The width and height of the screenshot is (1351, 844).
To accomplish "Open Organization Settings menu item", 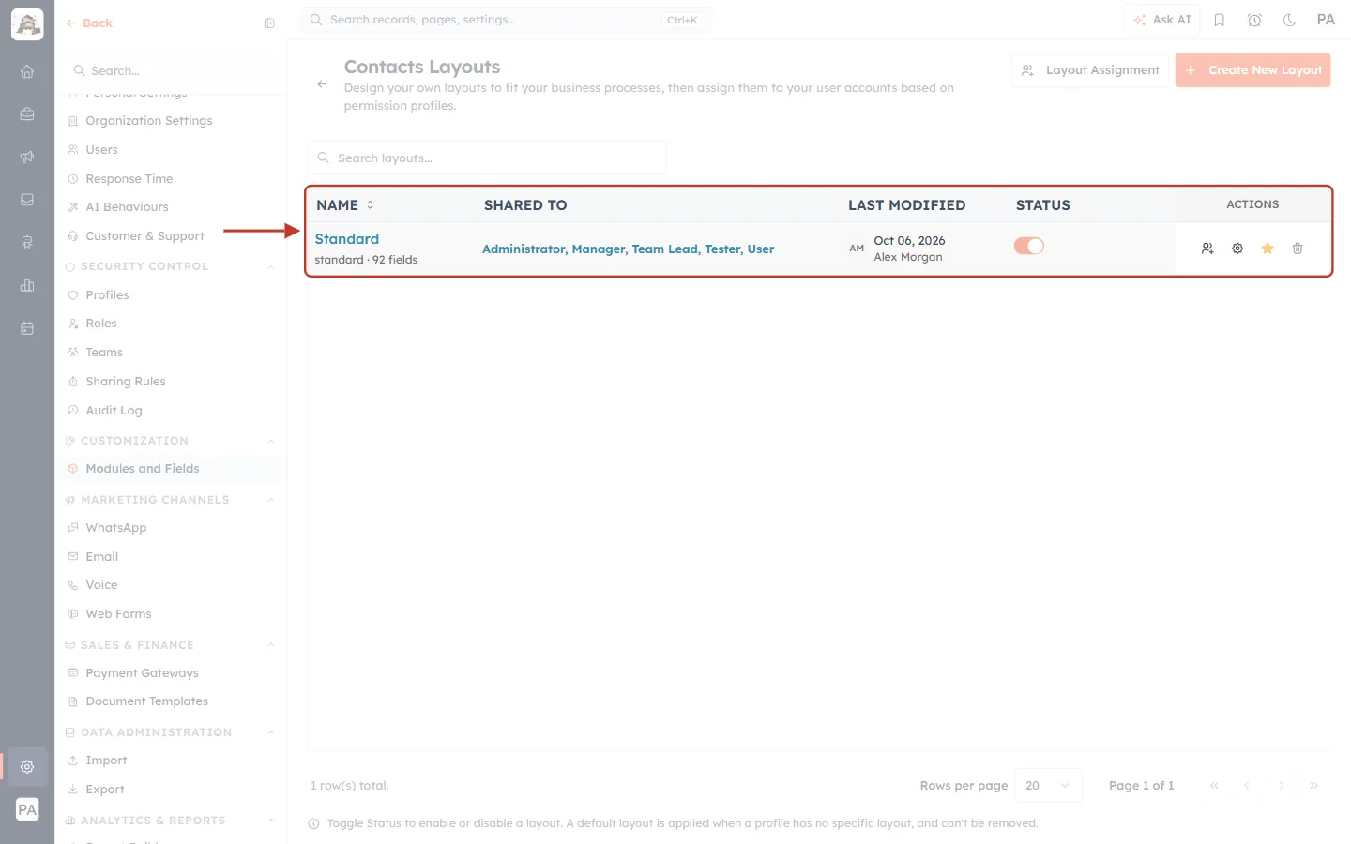I will pyautogui.click(x=148, y=121).
